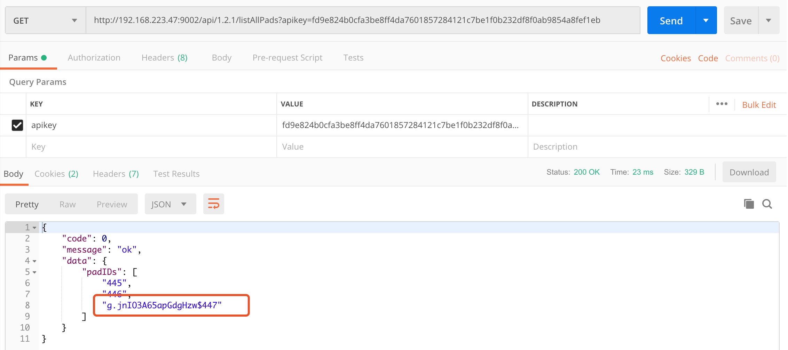
Task: Uncheck the apikey query parameter
Action: [17, 125]
